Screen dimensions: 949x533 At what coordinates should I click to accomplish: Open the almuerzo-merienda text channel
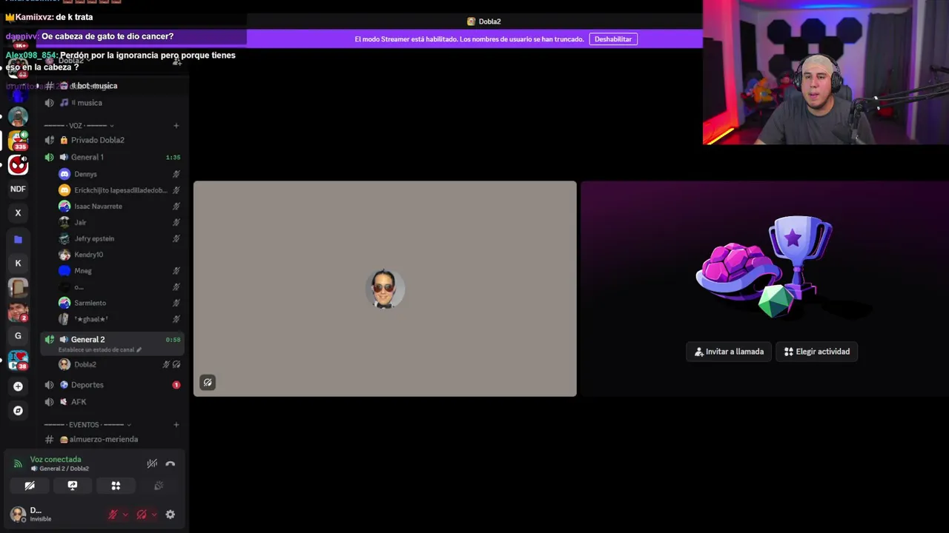(113, 440)
